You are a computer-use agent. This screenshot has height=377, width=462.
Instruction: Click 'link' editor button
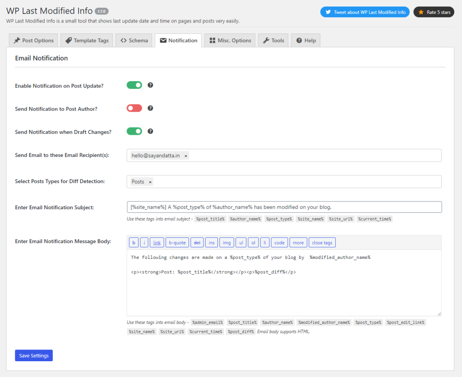tap(157, 243)
